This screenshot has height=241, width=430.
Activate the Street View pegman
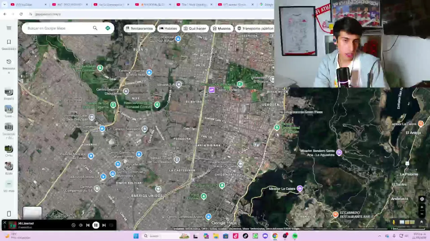(394, 222)
